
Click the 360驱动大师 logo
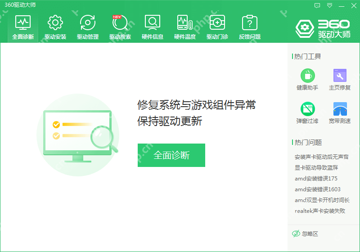coord(322,28)
